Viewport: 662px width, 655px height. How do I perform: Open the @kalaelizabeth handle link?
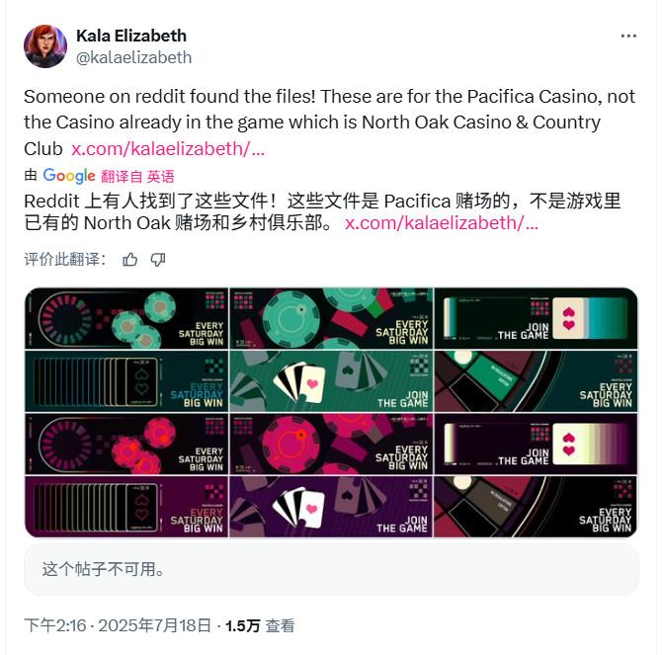tap(133, 57)
